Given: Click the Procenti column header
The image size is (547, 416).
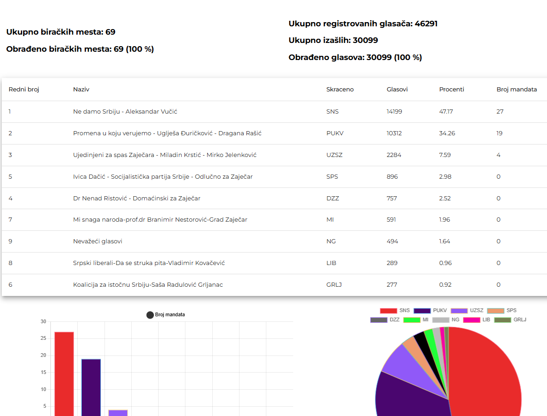Looking at the screenshot, I should click(452, 90).
